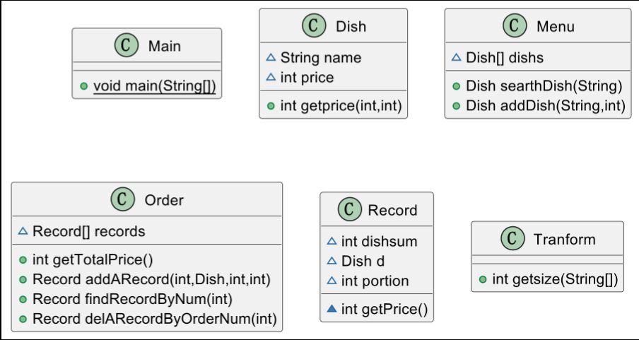The width and height of the screenshot is (639, 340).
Task: Click the filled triangle beside getPrice()
Action: tap(331, 309)
